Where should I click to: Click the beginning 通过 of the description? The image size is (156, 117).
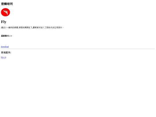coord(3,27)
